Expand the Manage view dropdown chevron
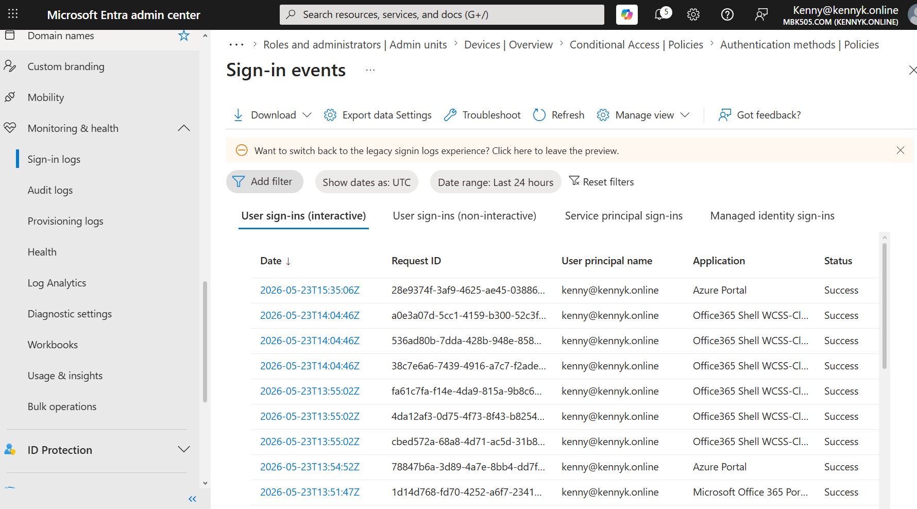Image resolution: width=917 pixels, height=509 pixels. (x=685, y=115)
